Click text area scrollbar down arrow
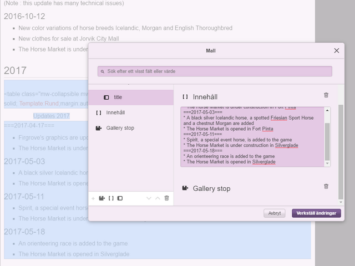355x266 pixels. point(327,163)
